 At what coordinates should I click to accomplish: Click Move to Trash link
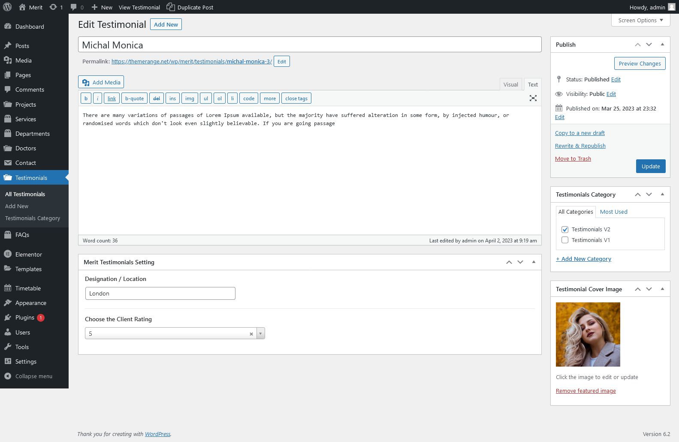coord(573,158)
